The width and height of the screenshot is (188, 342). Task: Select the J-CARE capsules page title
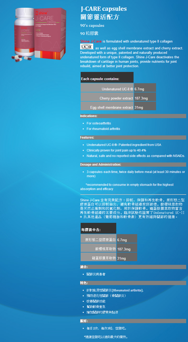coord(103,9)
